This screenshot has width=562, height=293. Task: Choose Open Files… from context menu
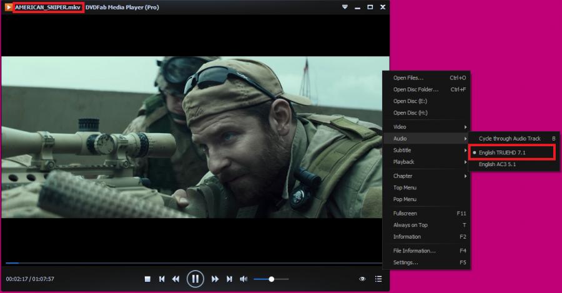[x=408, y=78]
